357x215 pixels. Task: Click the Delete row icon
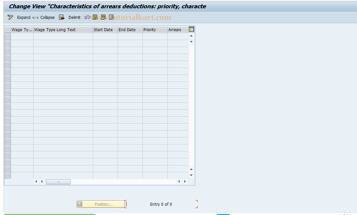61,17
